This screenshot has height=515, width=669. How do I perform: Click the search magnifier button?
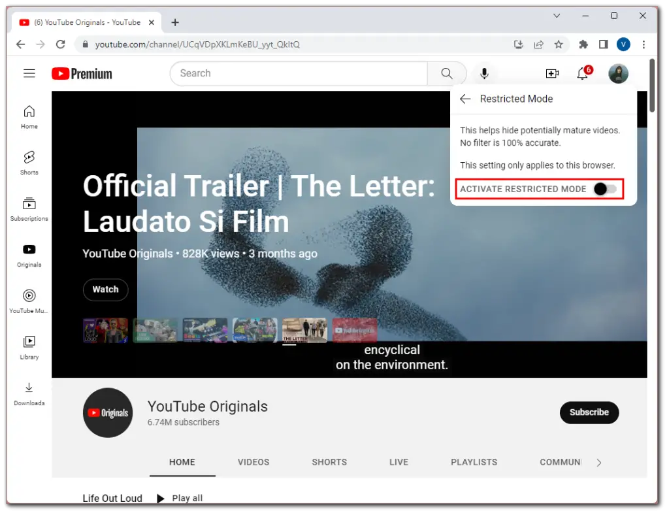446,73
